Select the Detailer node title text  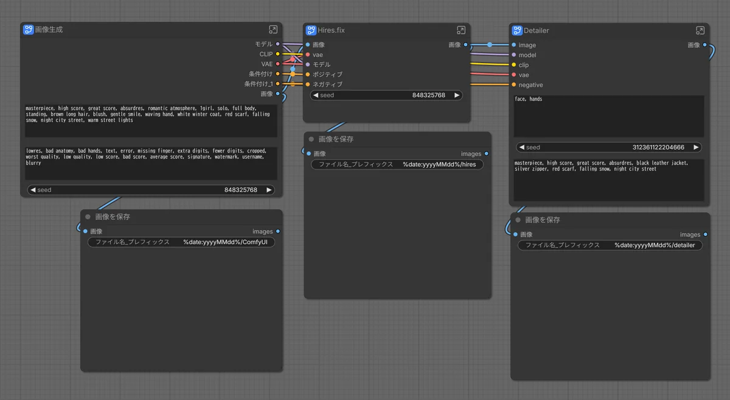(537, 30)
